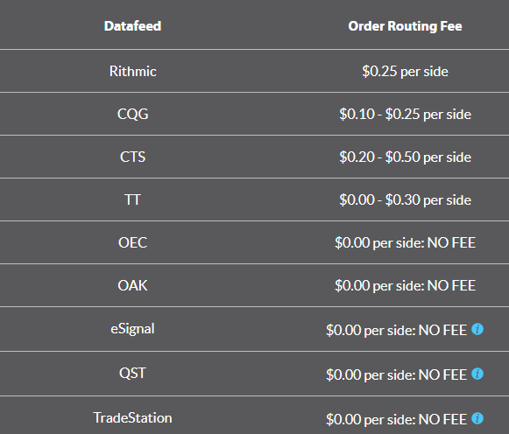Select the Order Routing Fee header
Image resolution: width=509 pixels, height=434 pixels.
(x=405, y=26)
